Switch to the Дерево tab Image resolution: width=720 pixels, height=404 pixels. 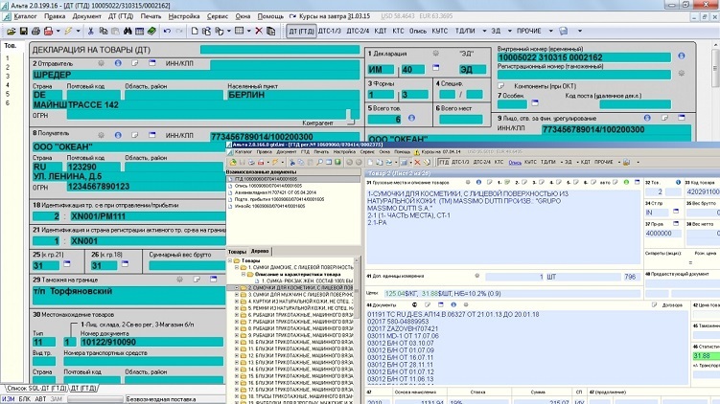(260, 251)
